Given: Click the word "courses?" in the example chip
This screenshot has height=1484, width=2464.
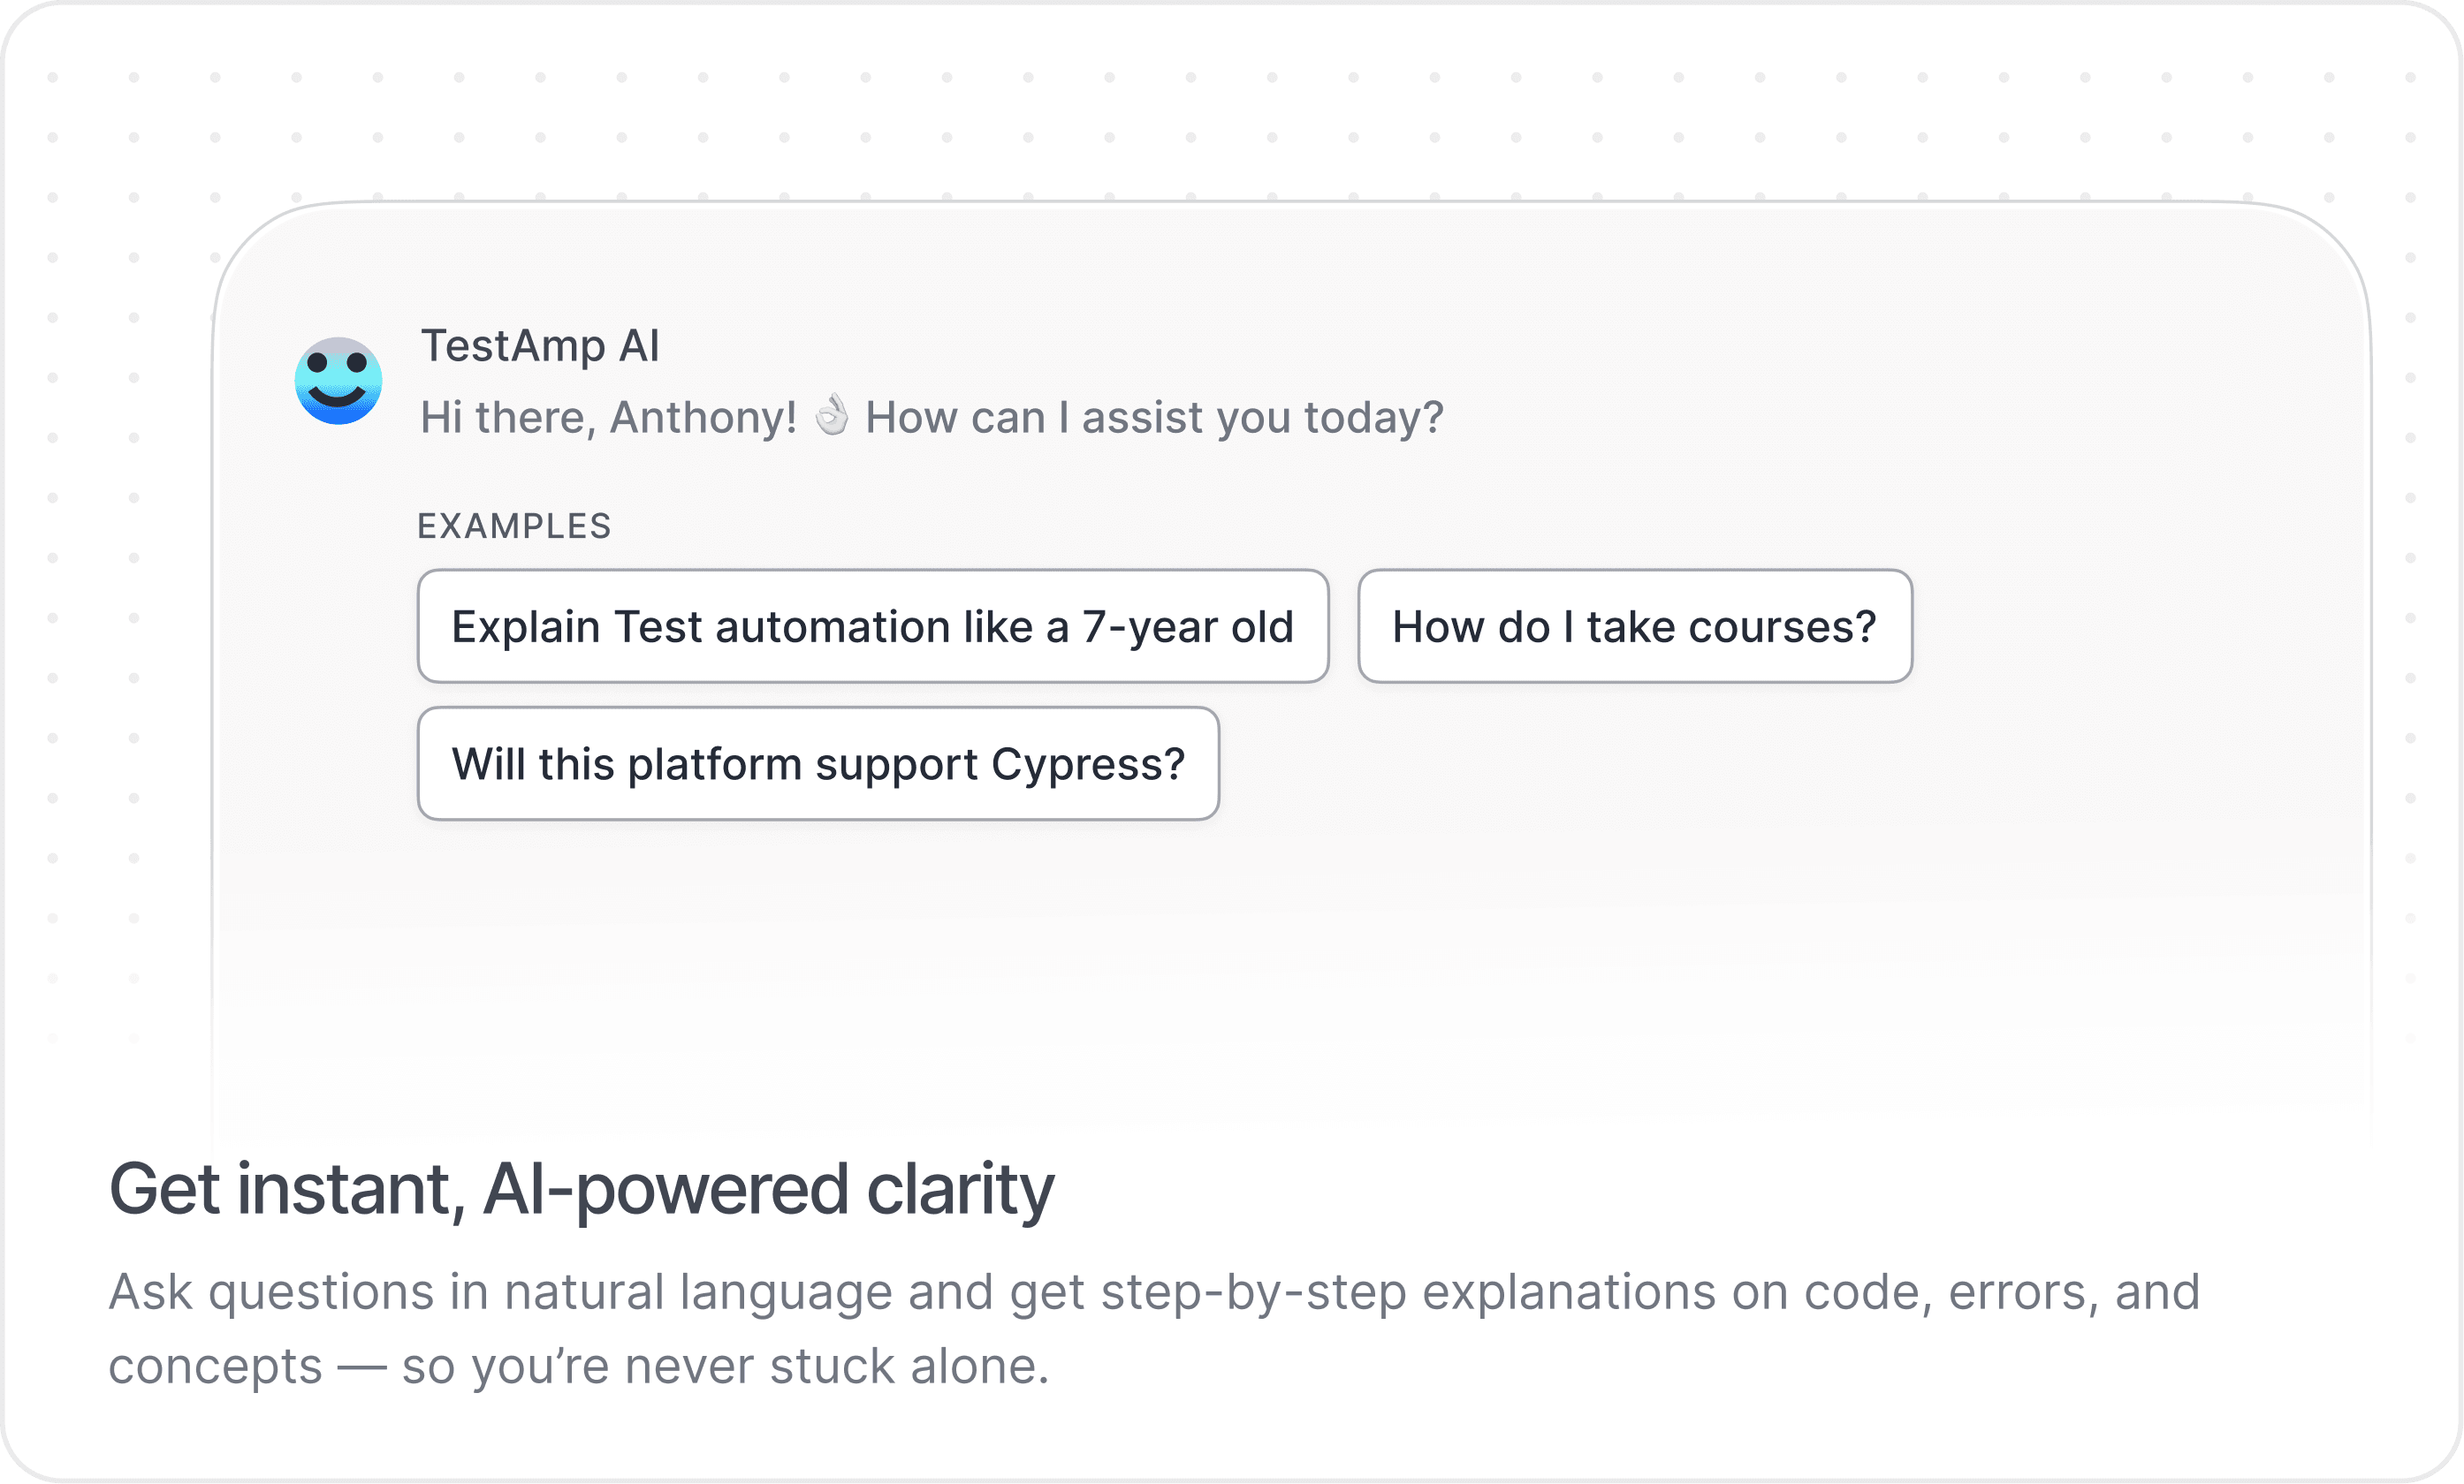Looking at the screenshot, I should pos(1782,626).
